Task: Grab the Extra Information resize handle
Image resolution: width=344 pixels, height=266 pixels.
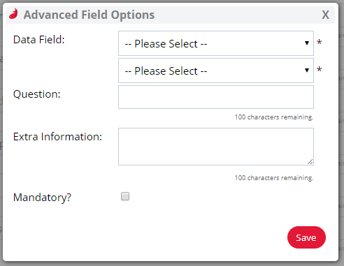Action: (x=310, y=162)
